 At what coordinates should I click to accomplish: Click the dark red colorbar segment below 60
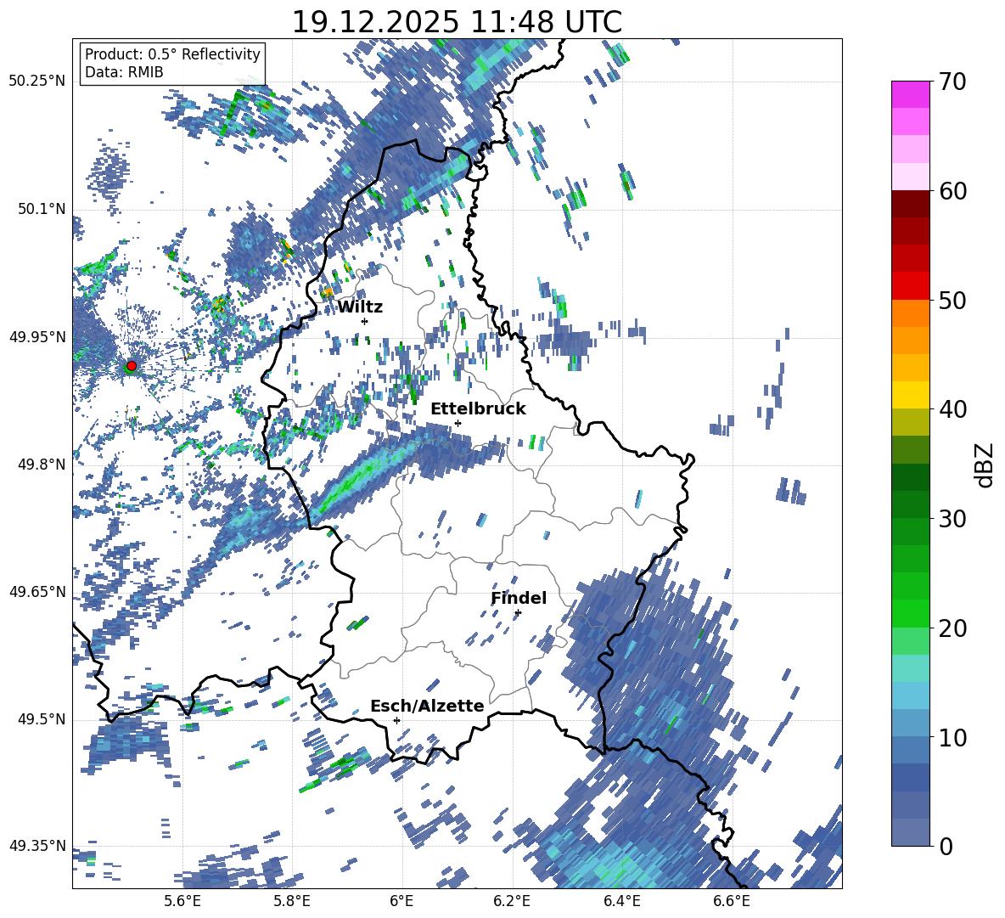[x=910, y=204]
